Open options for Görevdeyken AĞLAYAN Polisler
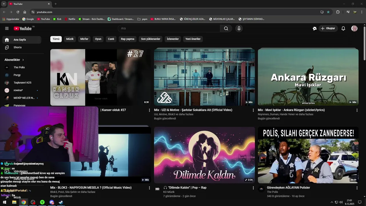The height and width of the screenshot is (206, 366). click(x=357, y=188)
